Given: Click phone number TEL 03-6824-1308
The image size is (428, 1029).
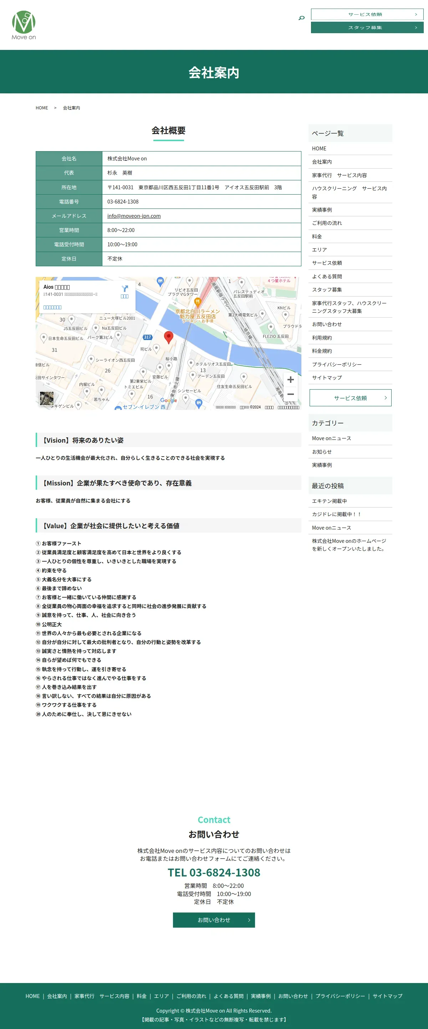Looking at the screenshot, I should [x=214, y=873].
